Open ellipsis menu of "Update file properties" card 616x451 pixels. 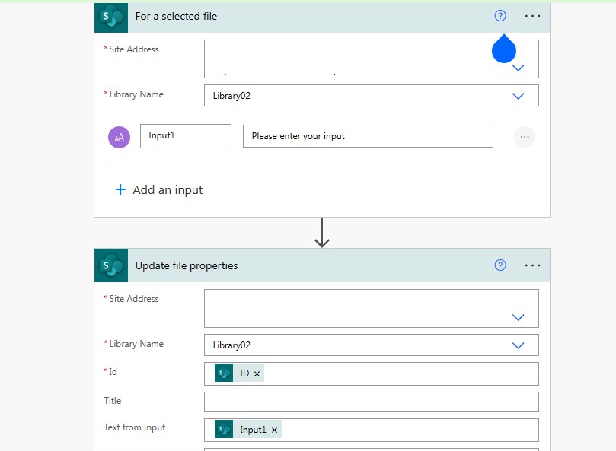(532, 265)
